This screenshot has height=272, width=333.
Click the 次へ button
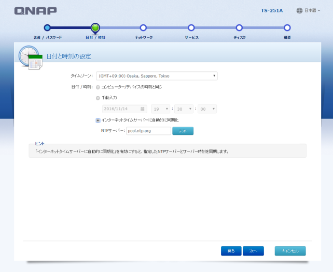(x=253, y=251)
